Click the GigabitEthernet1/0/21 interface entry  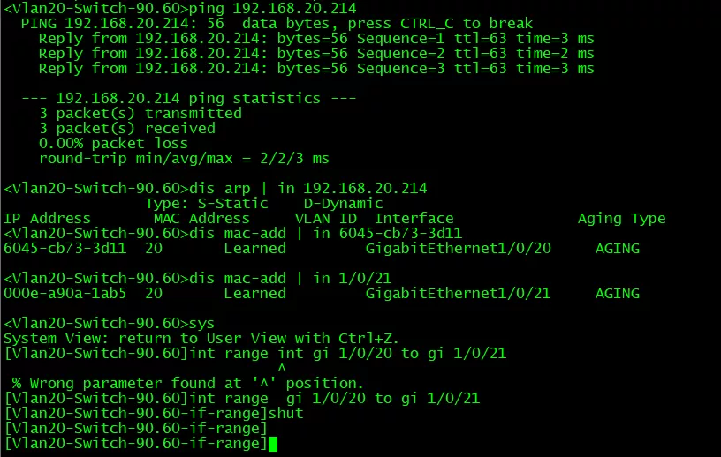tap(458, 294)
